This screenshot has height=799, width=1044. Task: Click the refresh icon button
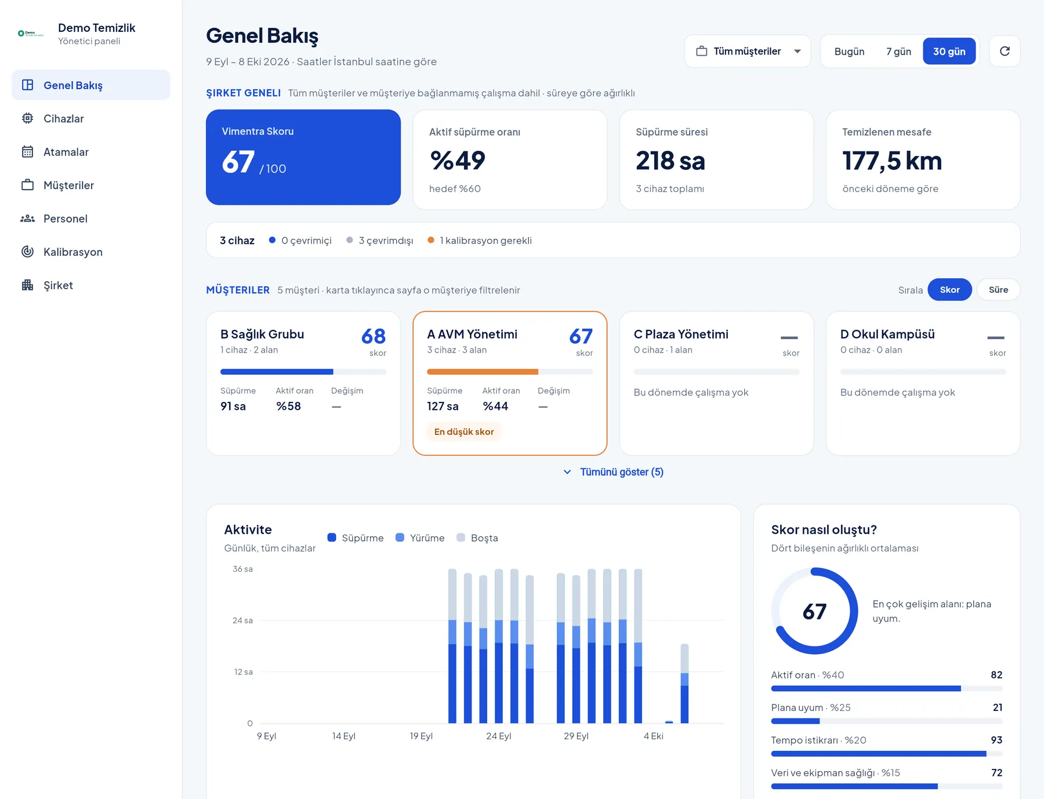[x=1005, y=51]
